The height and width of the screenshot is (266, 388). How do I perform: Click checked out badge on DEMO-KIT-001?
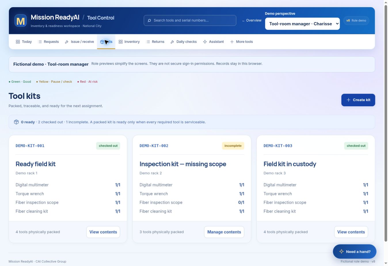coord(108,146)
